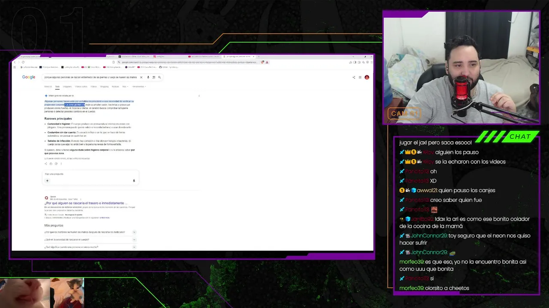Viewport: 549px width, 308px height.
Task: Share the AI overview answer
Action: click(x=46, y=163)
